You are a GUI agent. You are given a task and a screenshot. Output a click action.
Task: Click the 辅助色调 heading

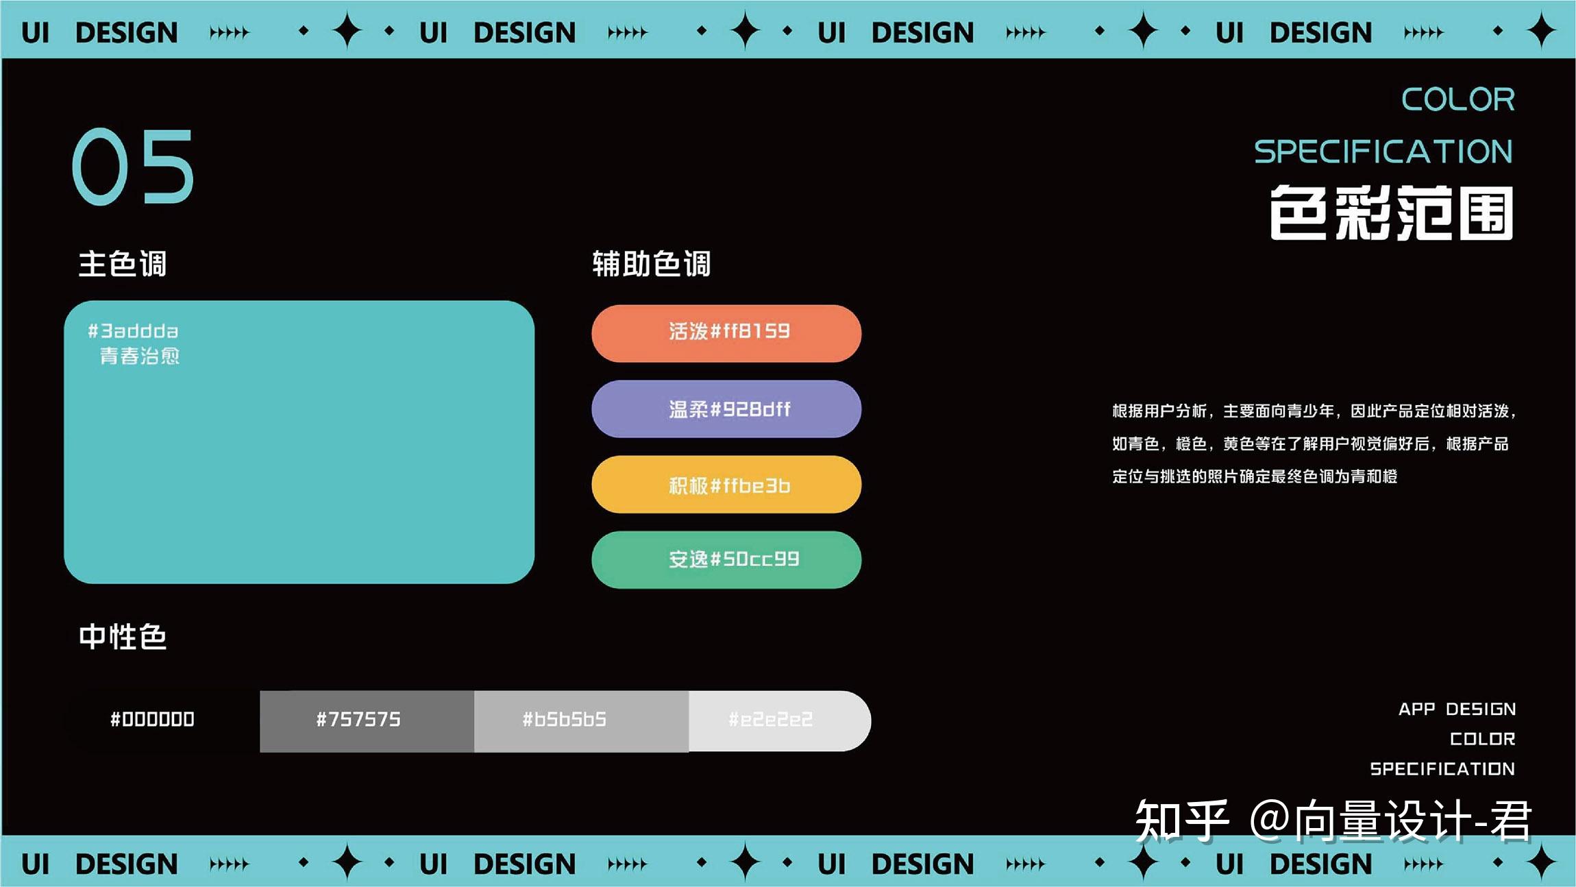point(651,264)
